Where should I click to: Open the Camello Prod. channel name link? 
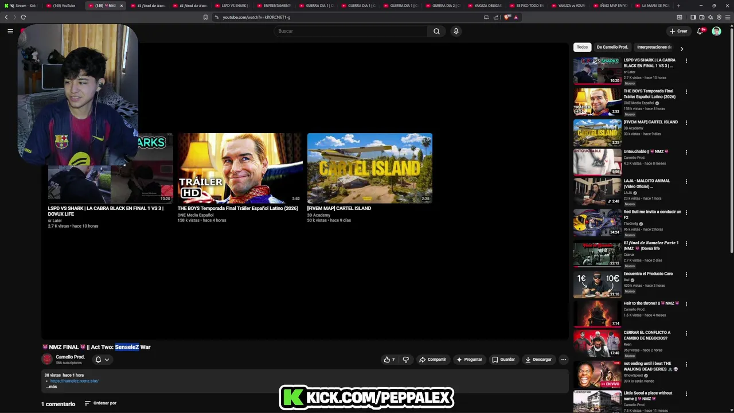coord(70,357)
